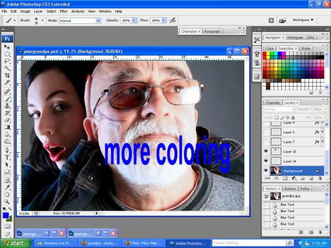Open the grandpa photo Firefox taskbar button
Viewport: 331px width, 248px height.
(x=100, y=243)
